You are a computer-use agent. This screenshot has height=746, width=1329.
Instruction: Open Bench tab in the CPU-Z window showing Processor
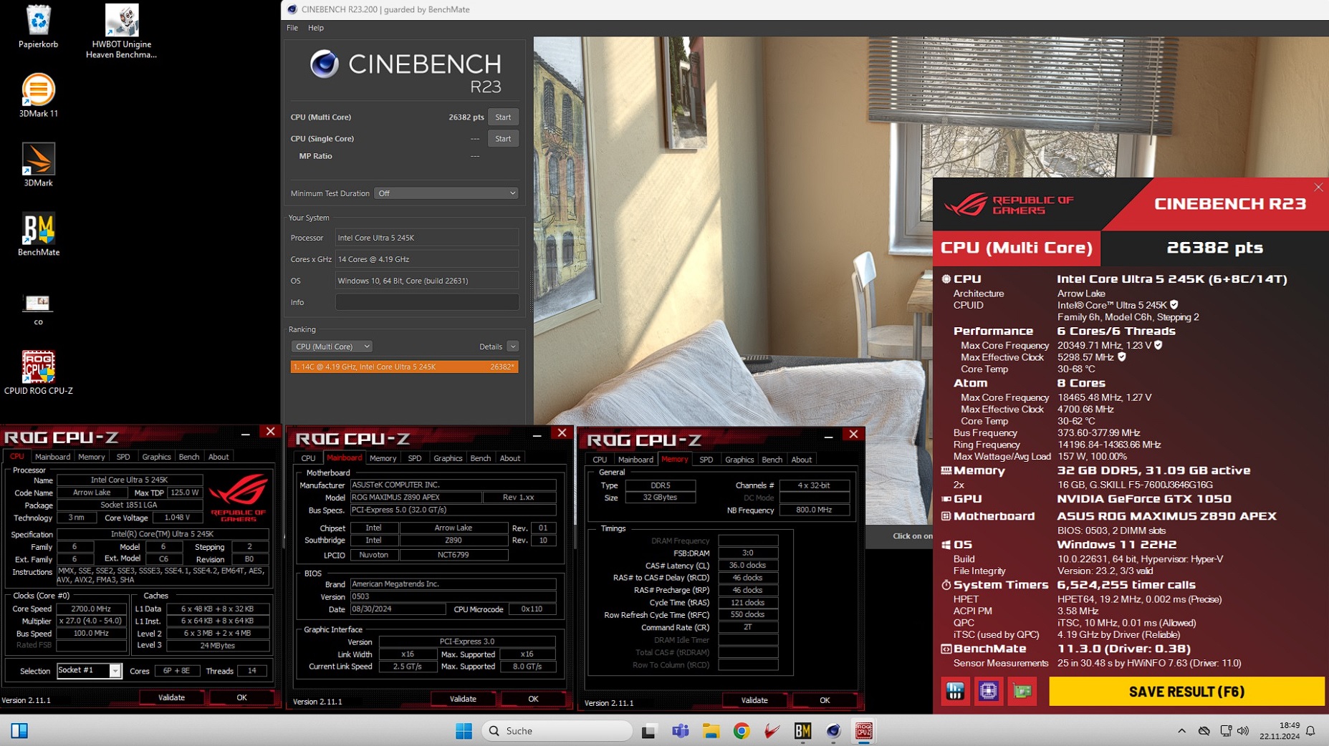click(189, 457)
